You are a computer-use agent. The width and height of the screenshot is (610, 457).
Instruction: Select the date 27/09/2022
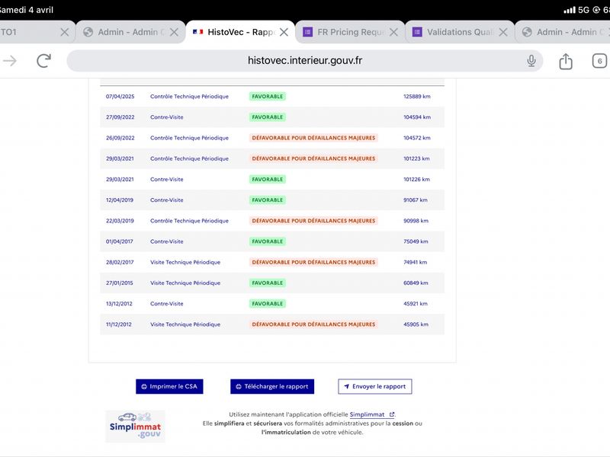(120, 117)
